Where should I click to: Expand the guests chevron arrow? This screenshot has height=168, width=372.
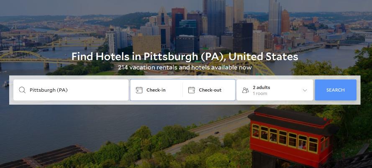[305, 90]
